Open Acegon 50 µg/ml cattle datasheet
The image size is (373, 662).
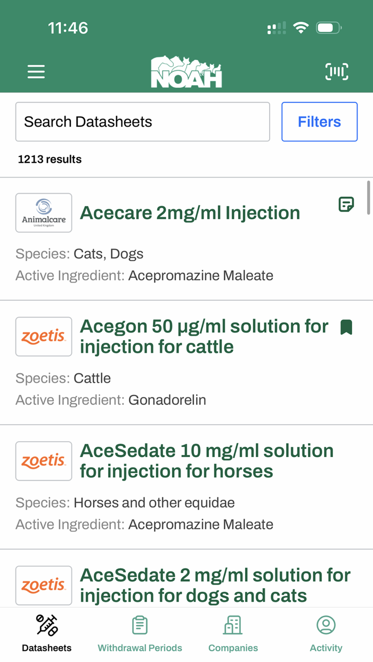point(204,336)
